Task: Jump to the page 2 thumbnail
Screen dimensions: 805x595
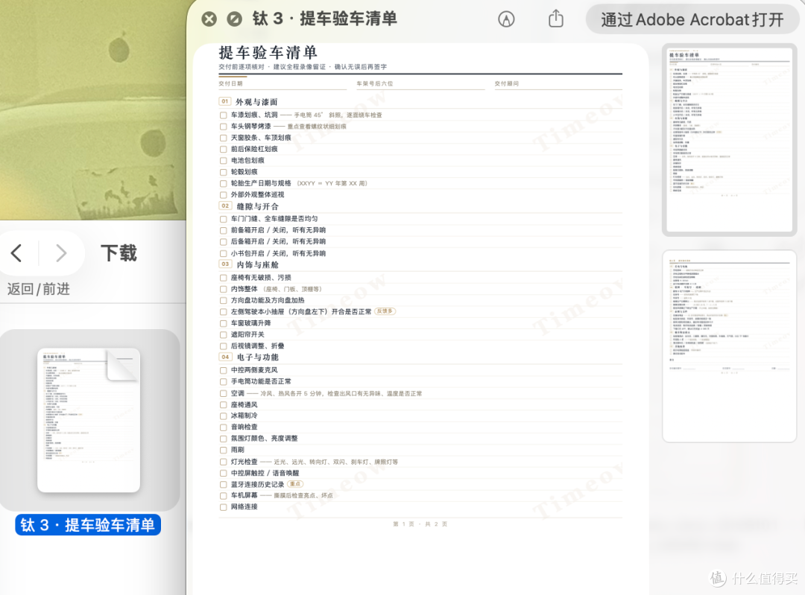Action: point(729,346)
